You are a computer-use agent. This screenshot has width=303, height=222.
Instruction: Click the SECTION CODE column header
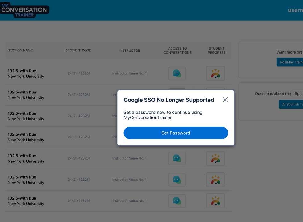click(78, 50)
